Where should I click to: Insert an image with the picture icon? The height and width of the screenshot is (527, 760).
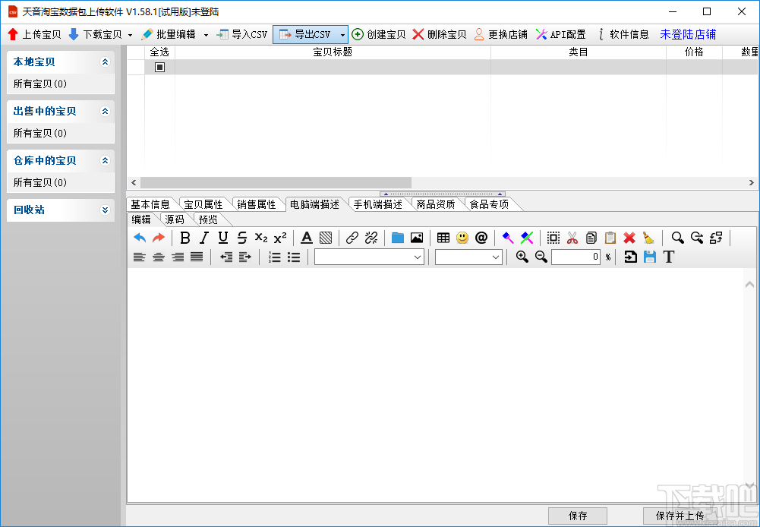pyautogui.click(x=417, y=238)
